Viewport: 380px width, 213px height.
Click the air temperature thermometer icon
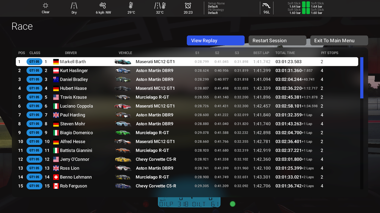(x=131, y=6)
